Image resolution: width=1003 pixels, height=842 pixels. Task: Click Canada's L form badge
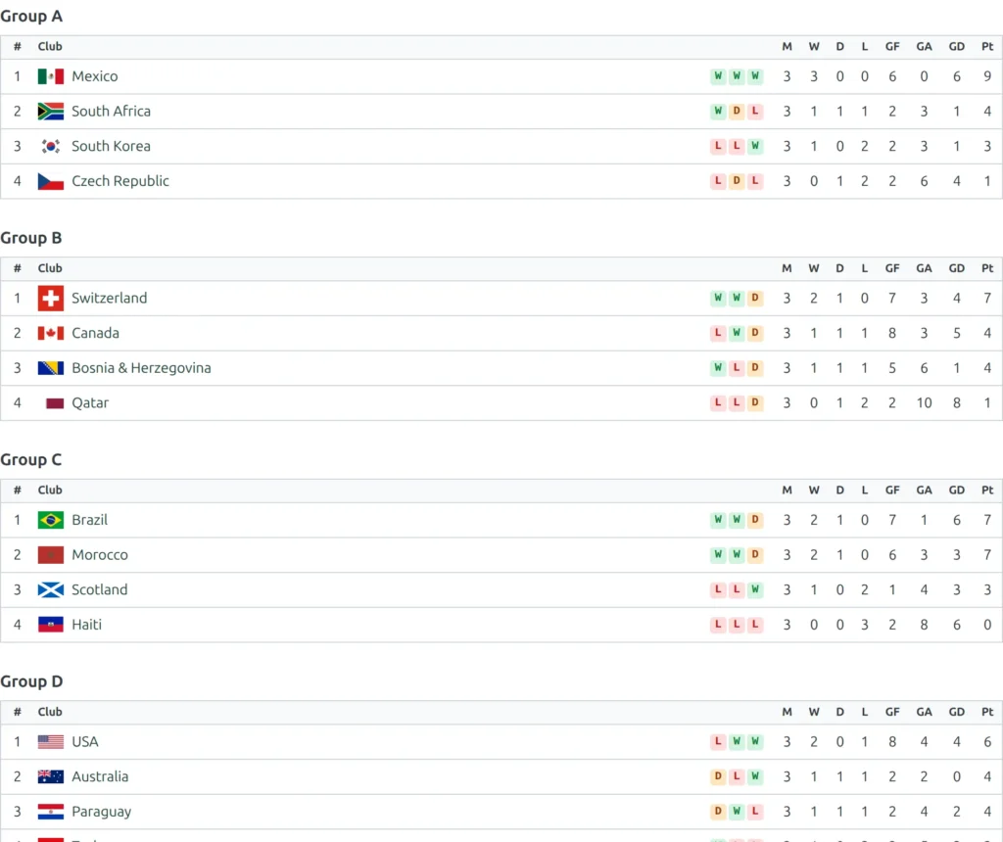(x=718, y=333)
